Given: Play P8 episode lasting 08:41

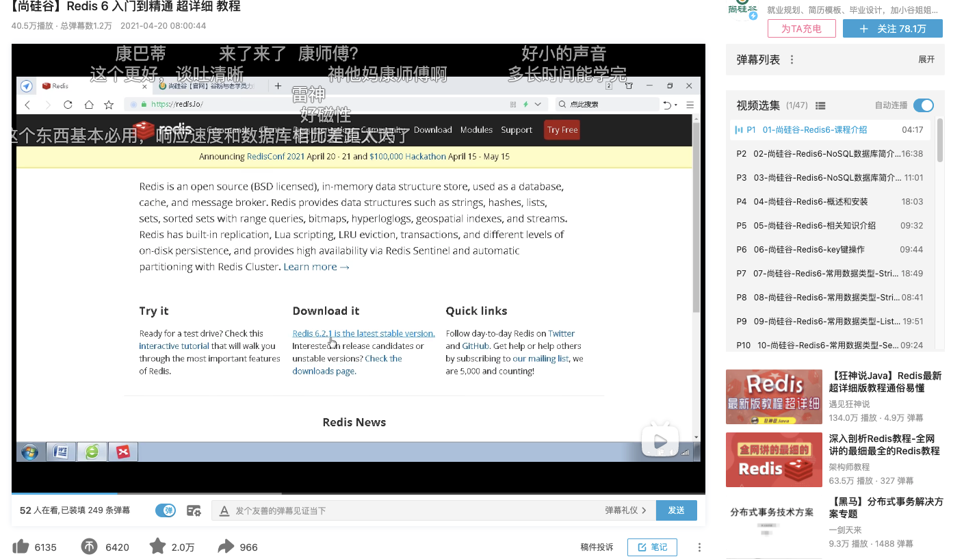Looking at the screenshot, I should pos(831,298).
